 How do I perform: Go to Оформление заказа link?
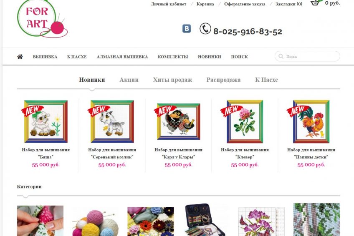click(245, 4)
